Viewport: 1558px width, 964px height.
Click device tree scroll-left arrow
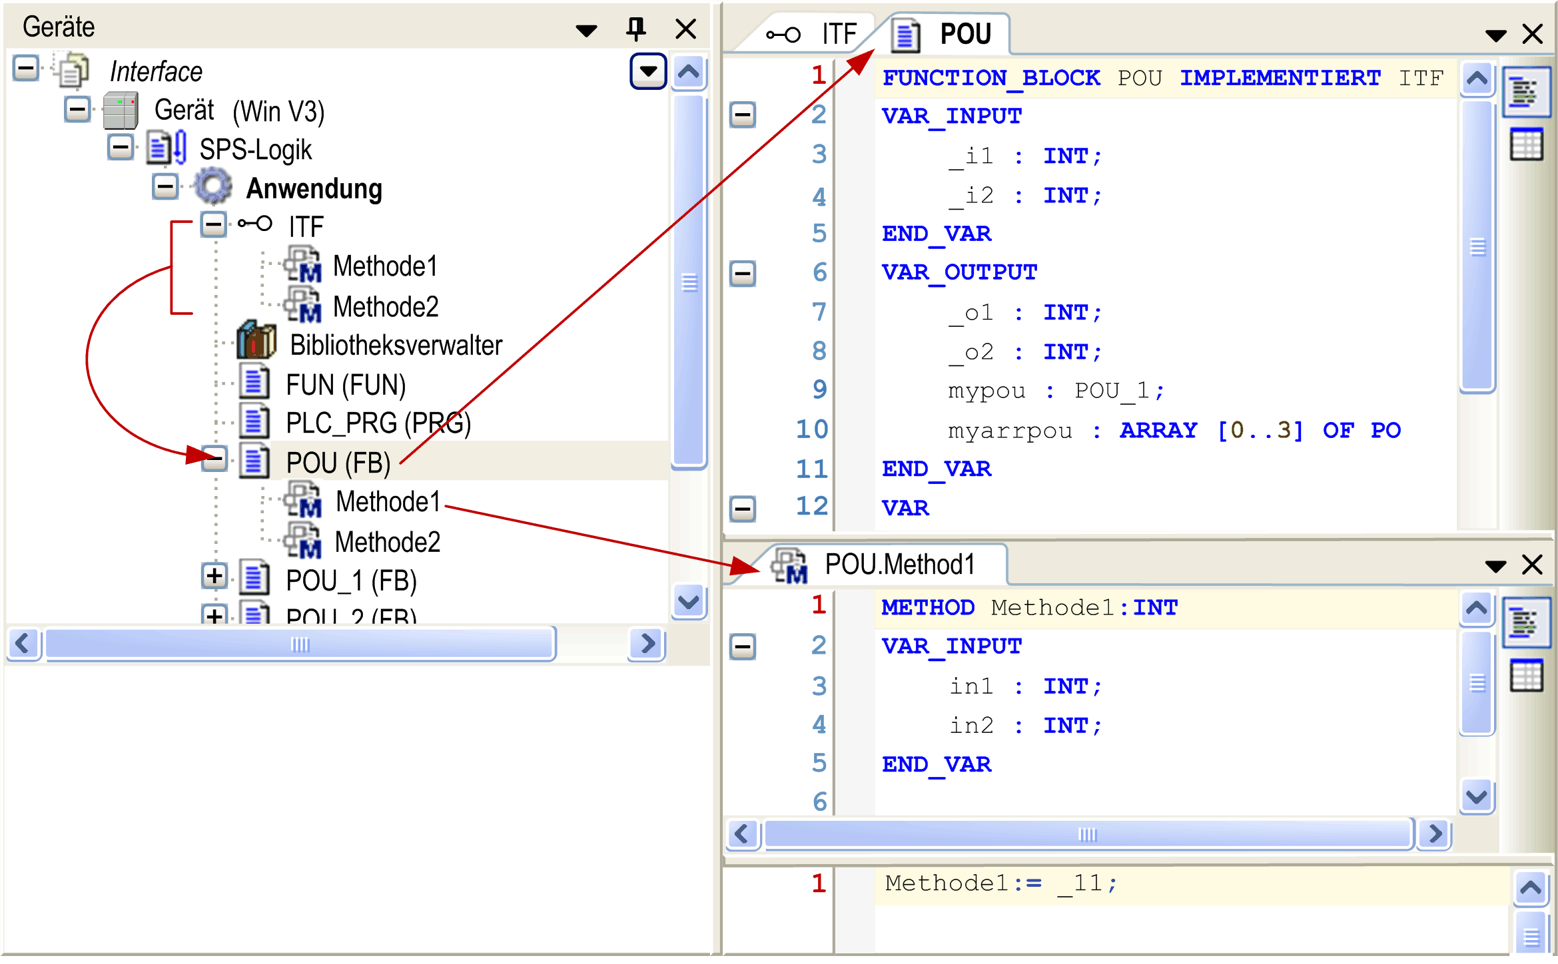pyautogui.click(x=23, y=643)
